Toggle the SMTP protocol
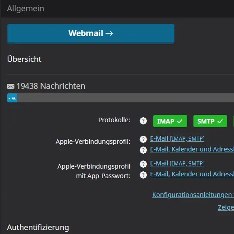 click(210, 121)
